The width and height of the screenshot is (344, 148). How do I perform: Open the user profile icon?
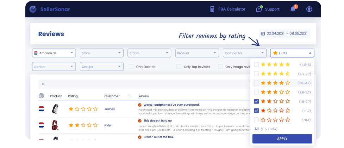[309, 9]
